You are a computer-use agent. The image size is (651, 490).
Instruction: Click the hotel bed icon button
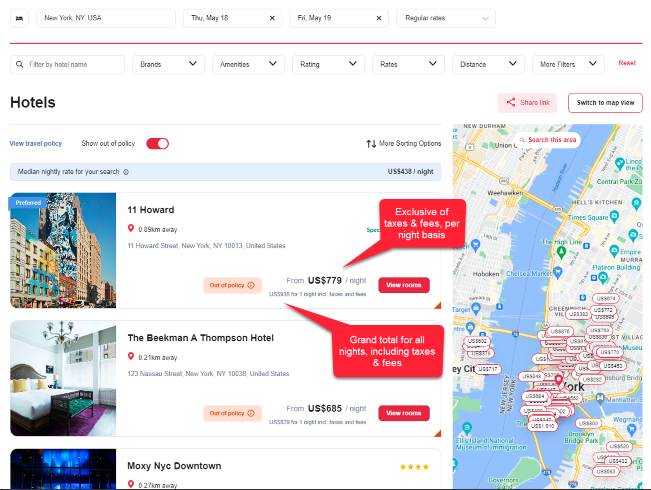(19, 18)
